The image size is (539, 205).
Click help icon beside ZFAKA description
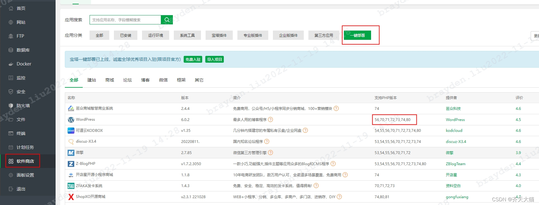point(316,186)
